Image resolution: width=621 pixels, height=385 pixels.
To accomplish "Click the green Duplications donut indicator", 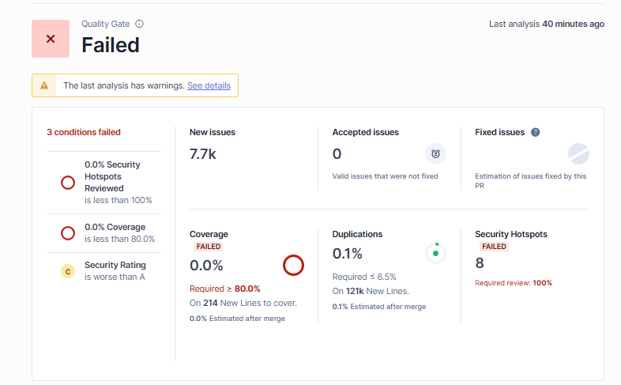I will click(435, 254).
